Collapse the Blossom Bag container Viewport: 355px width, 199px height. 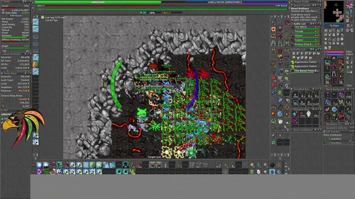click(x=318, y=109)
